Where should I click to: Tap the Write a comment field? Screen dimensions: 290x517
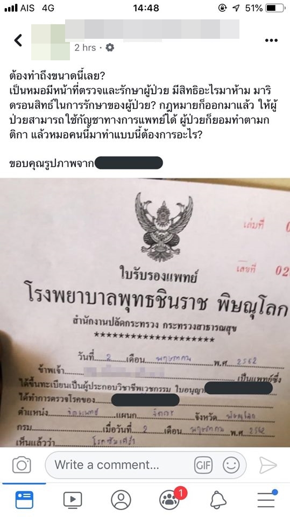click(x=145, y=465)
